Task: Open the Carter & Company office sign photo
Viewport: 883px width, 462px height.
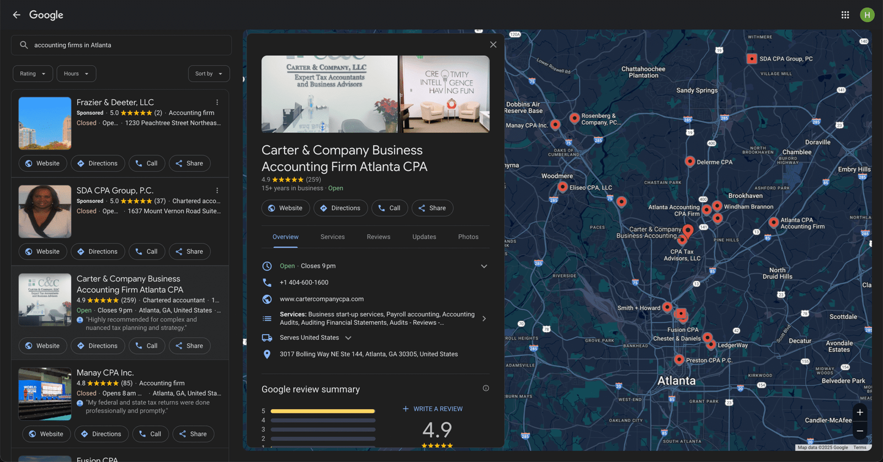Action: click(329, 94)
